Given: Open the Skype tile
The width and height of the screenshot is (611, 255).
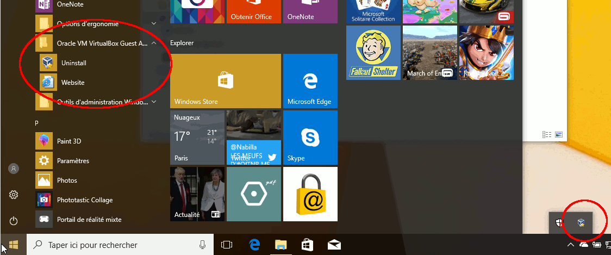Looking at the screenshot, I should 310,137.
